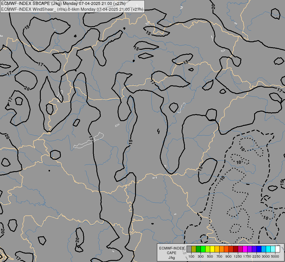Pick the pink-crimson swatch right of the 1250 tick
The image size is (285, 262).
[240, 249]
